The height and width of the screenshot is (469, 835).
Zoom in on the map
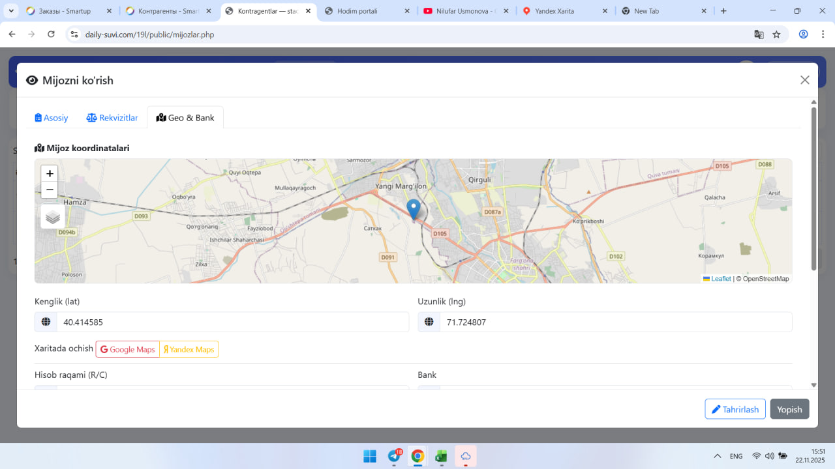coord(50,173)
